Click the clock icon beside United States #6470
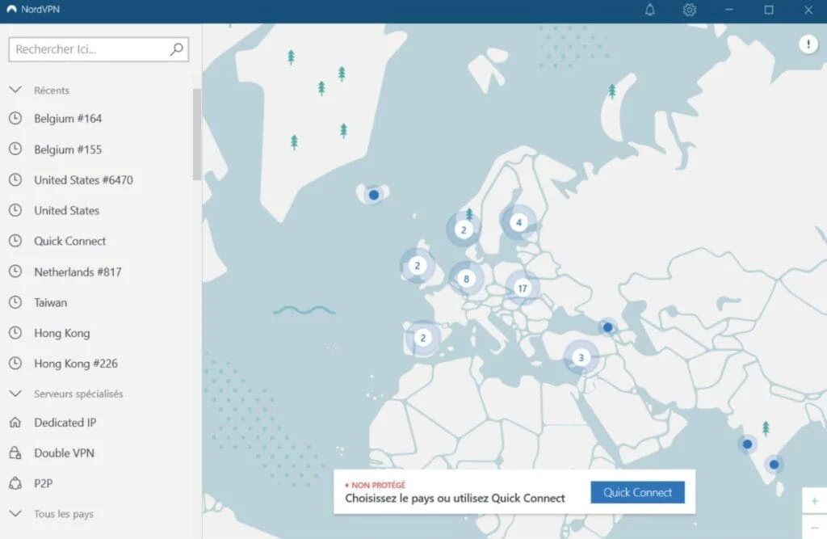The image size is (827, 539). click(x=15, y=179)
